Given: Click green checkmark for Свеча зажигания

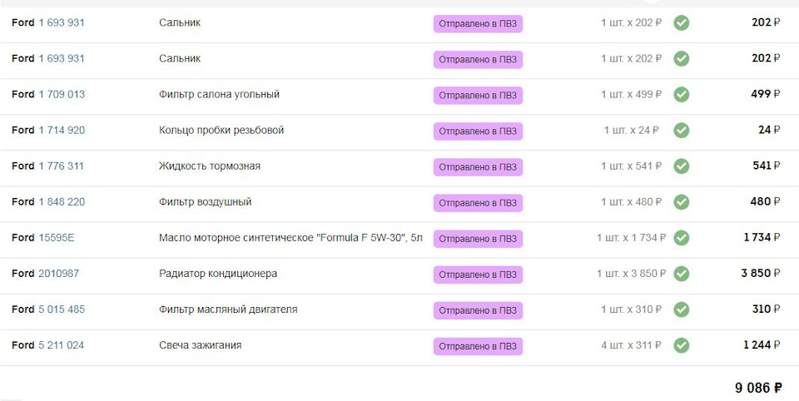Looking at the screenshot, I should 681,345.
